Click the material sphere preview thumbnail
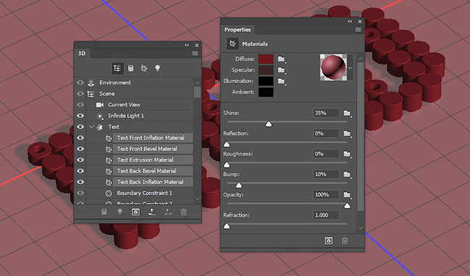 (x=333, y=67)
